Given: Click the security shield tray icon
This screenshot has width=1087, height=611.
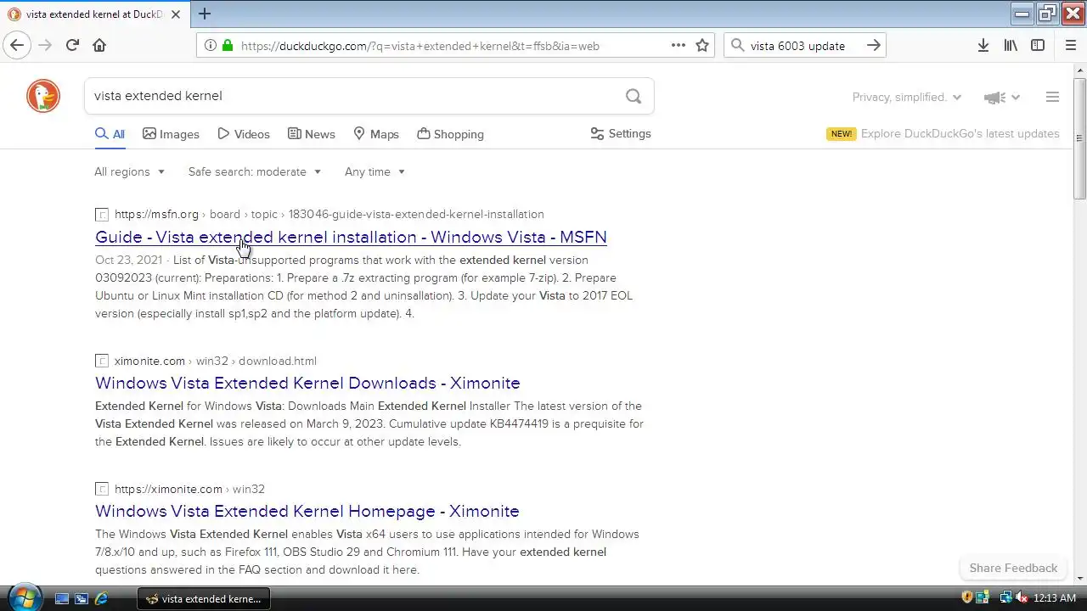Looking at the screenshot, I should click(967, 598).
